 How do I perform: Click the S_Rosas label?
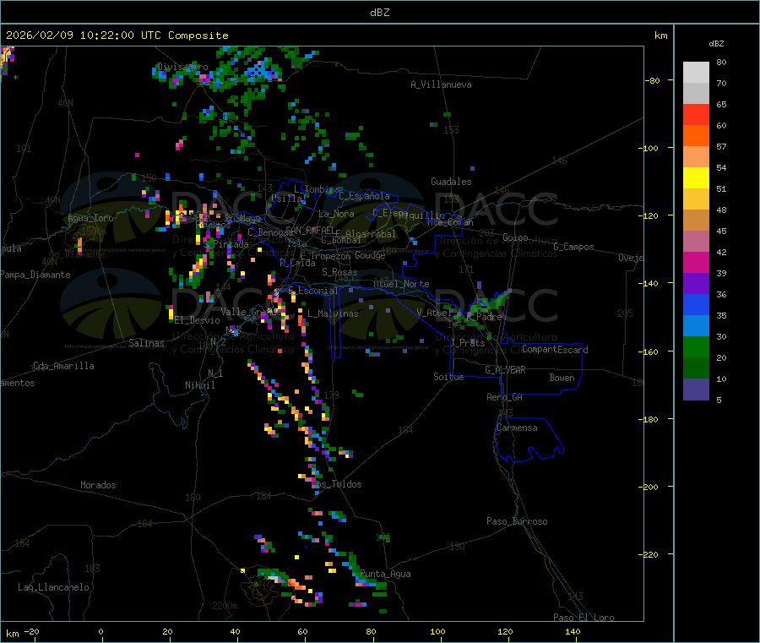(339, 272)
